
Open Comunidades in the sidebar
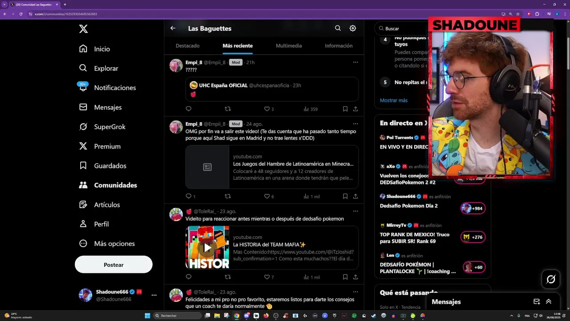click(108, 185)
